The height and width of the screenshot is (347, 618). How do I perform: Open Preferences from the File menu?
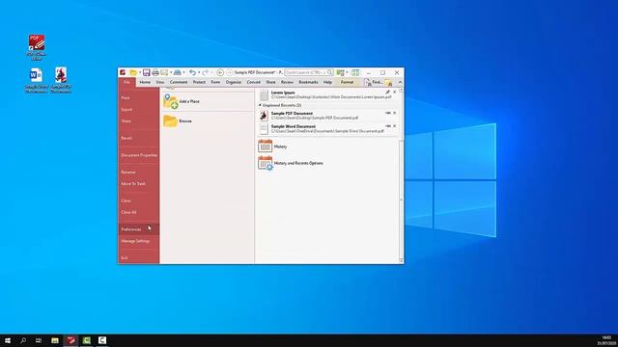[x=139, y=229]
